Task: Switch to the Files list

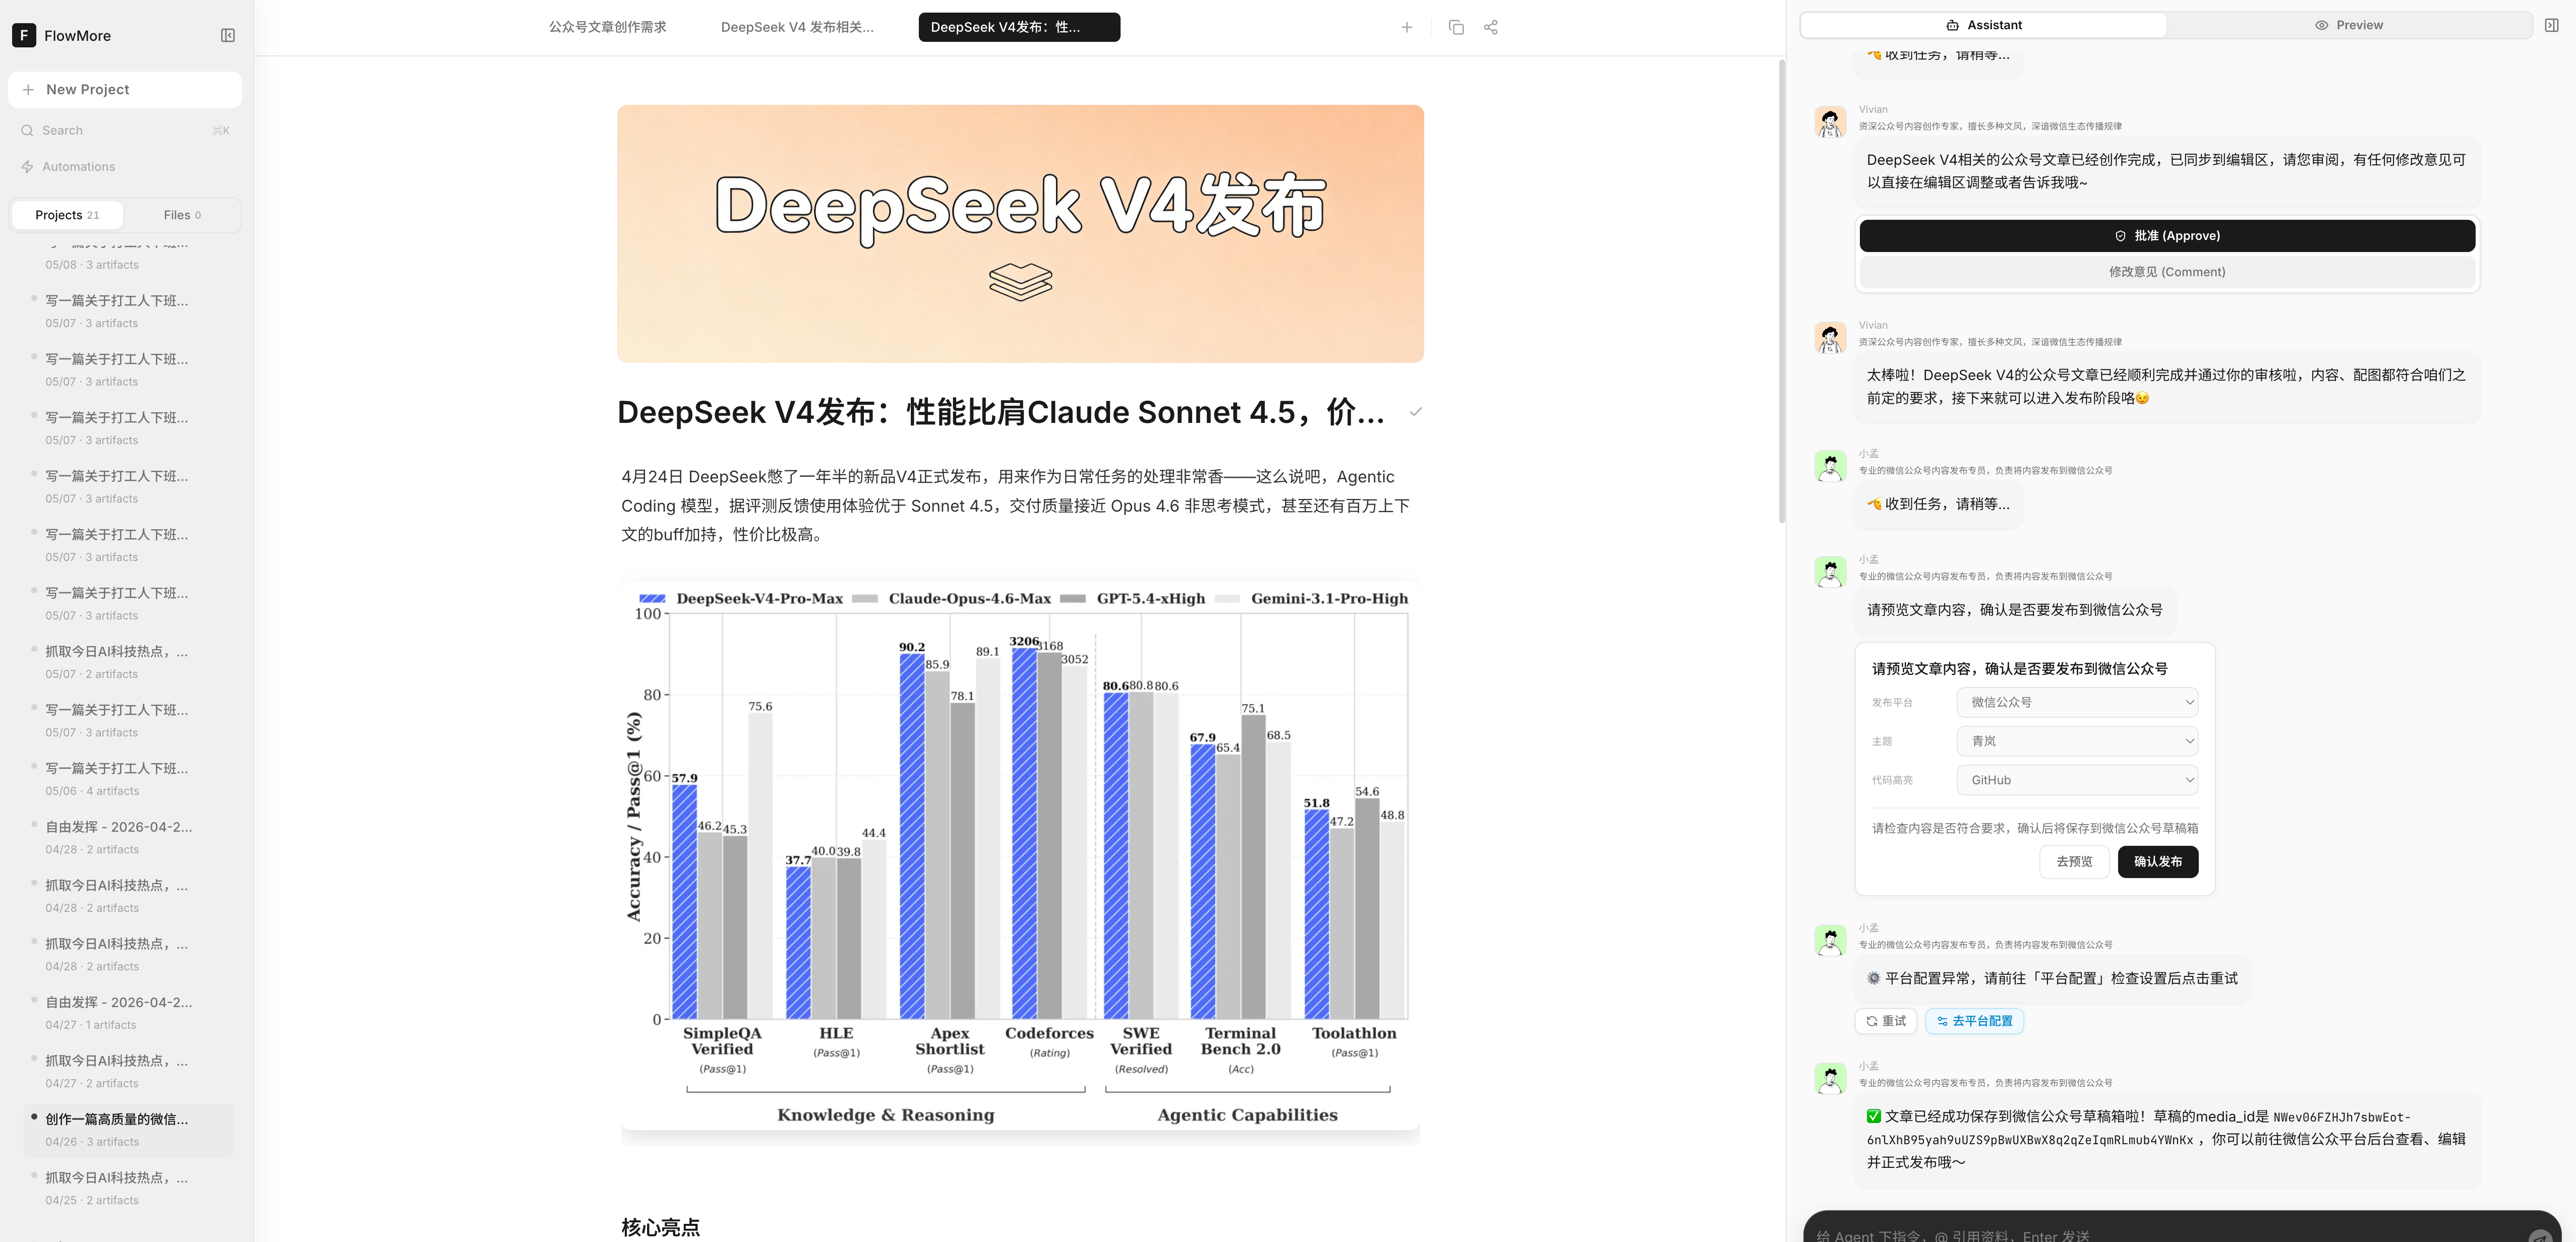Action: coord(182,215)
